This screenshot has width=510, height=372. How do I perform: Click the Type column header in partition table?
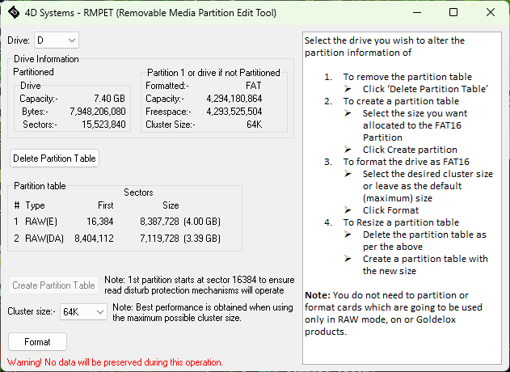click(x=35, y=205)
